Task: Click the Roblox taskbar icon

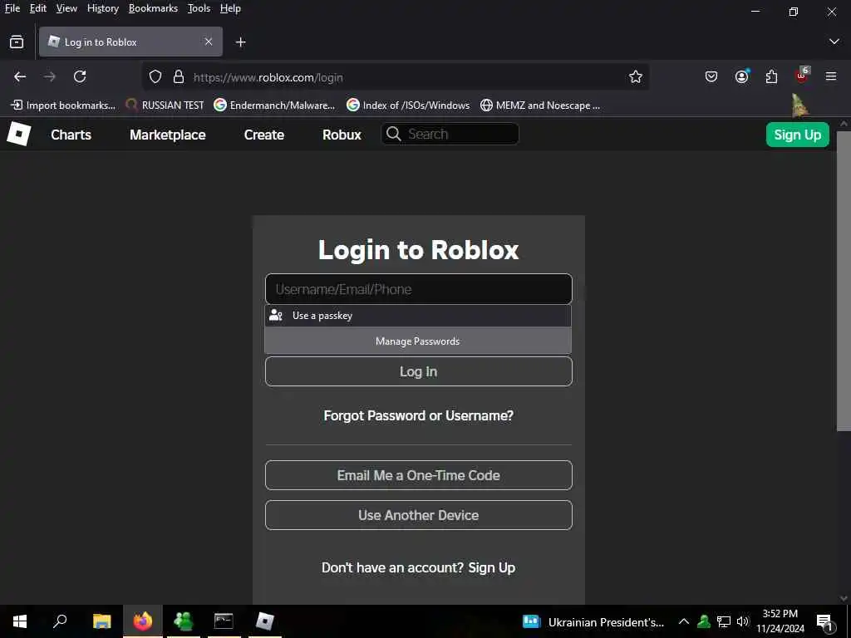Action: click(x=265, y=621)
